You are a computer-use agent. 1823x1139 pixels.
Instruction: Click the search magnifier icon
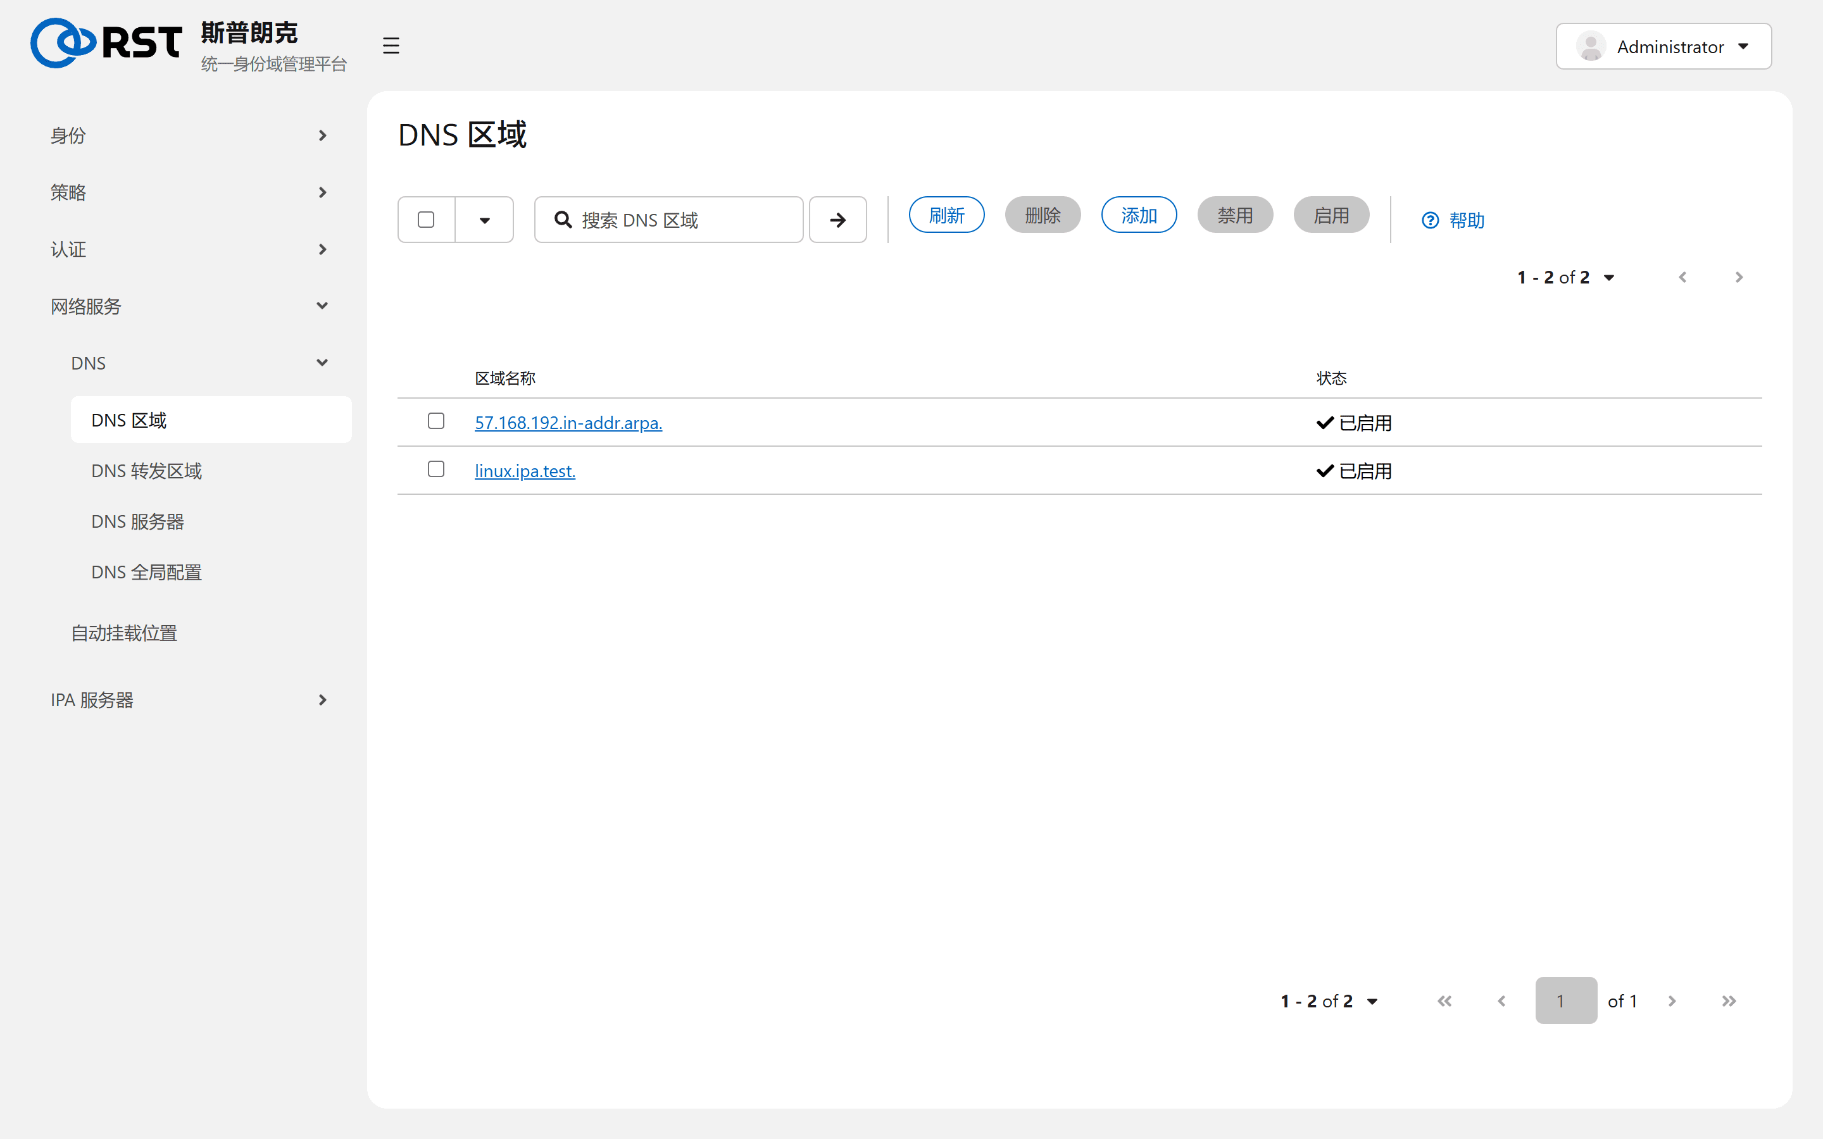click(x=563, y=219)
